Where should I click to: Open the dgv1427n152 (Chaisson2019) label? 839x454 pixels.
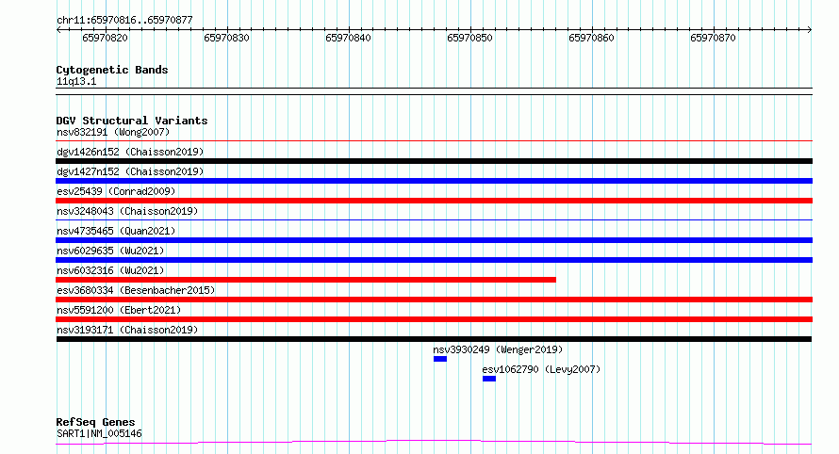130,171
